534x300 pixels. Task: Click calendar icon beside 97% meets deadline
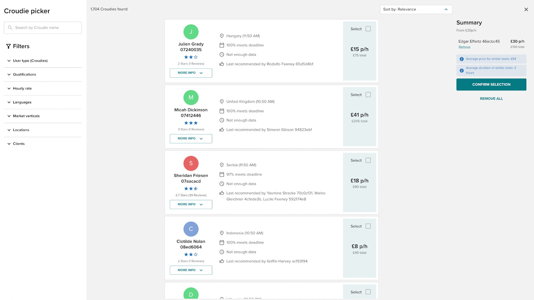tap(222, 174)
